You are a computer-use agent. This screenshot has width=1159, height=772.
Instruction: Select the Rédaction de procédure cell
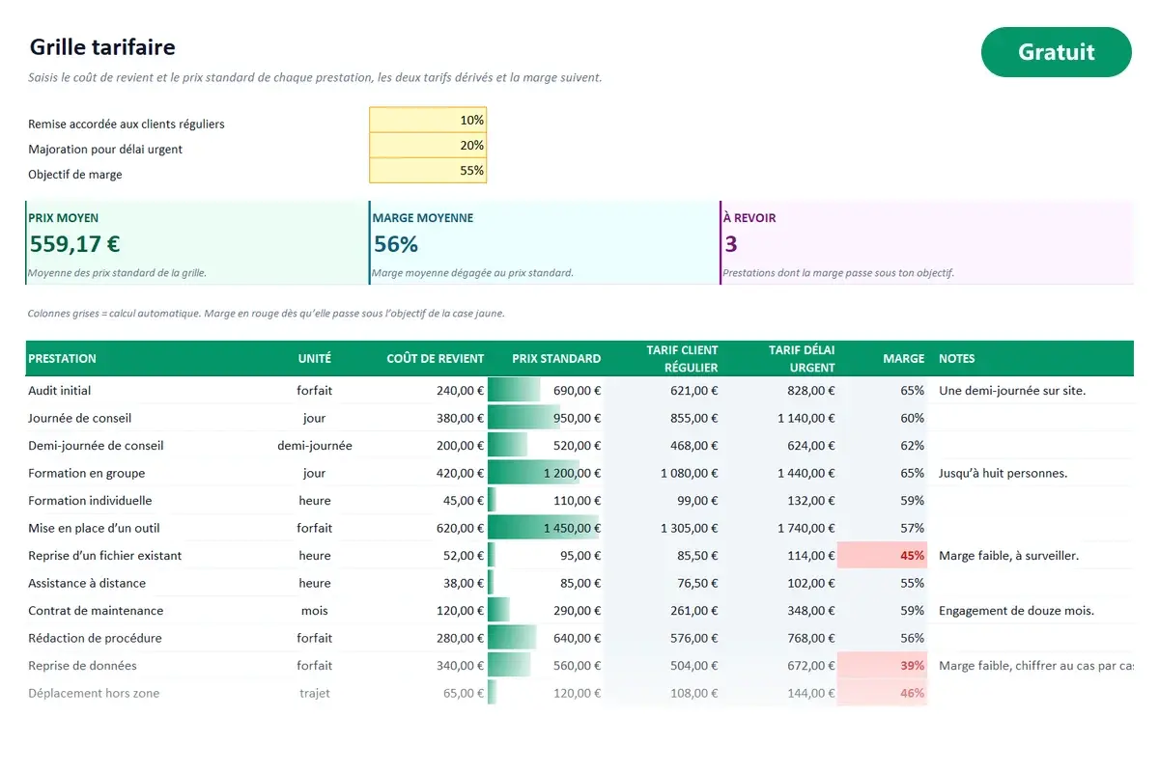95,638
